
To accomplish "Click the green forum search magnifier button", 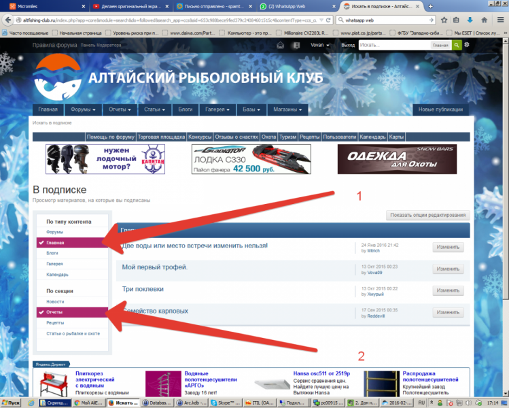I will 457,45.
